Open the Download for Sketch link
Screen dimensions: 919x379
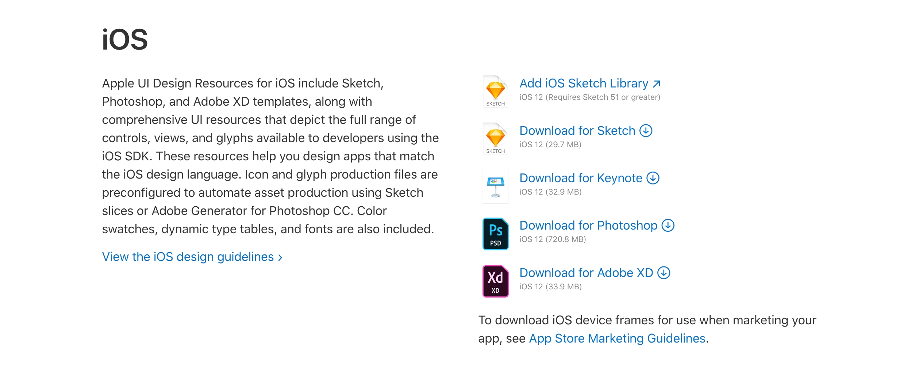tap(577, 131)
